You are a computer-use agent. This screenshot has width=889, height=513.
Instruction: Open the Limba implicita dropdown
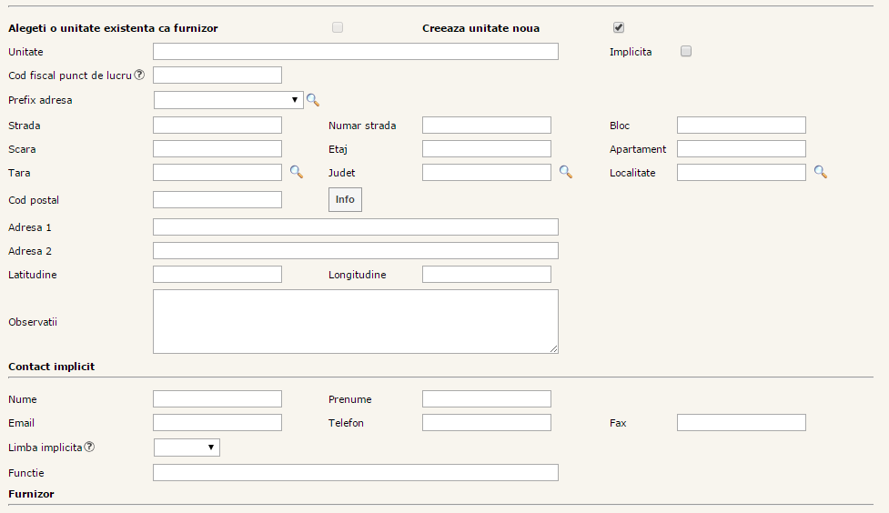(x=187, y=447)
